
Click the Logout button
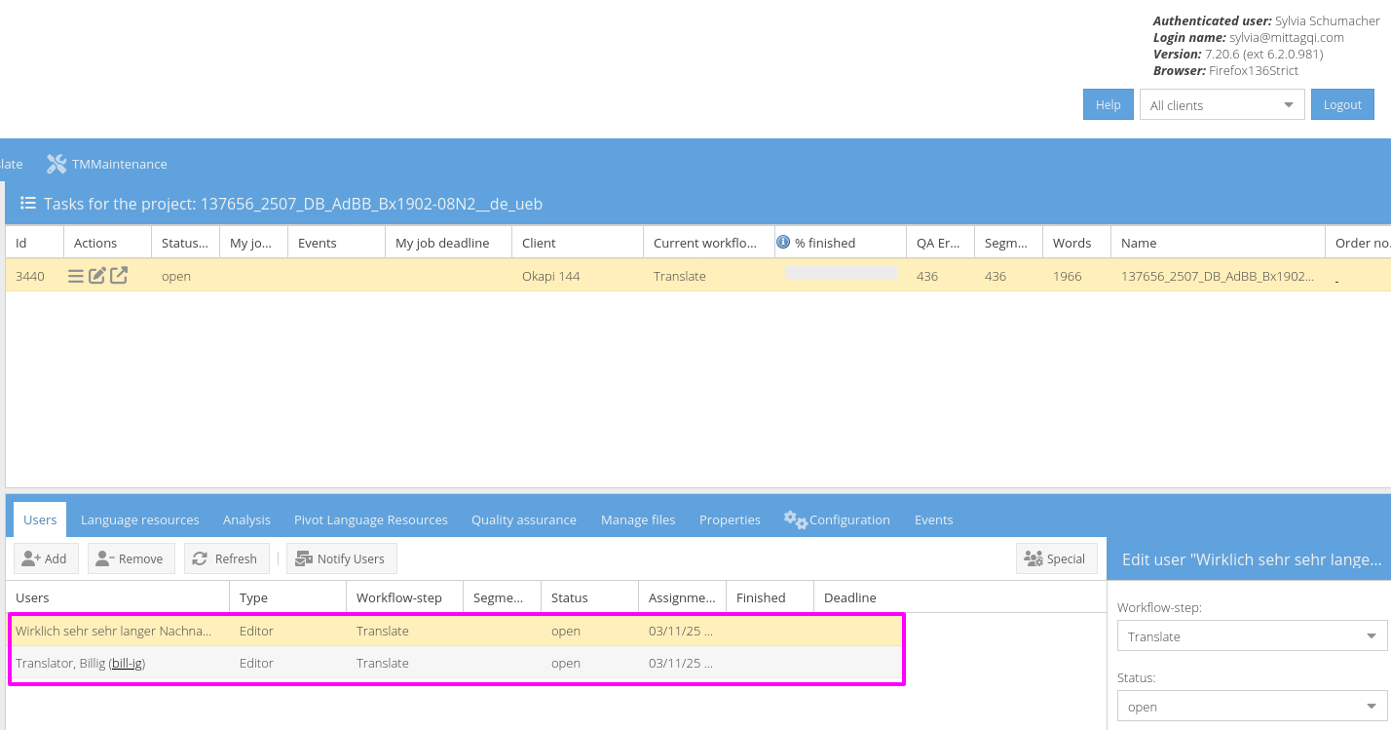tap(1342, 105)
